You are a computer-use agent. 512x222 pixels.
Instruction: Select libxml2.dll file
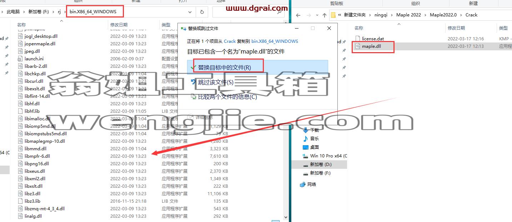(x=35, y=178)
